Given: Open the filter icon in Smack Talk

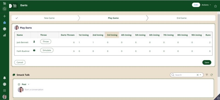Looking at the screenshot, I should 207,75.
